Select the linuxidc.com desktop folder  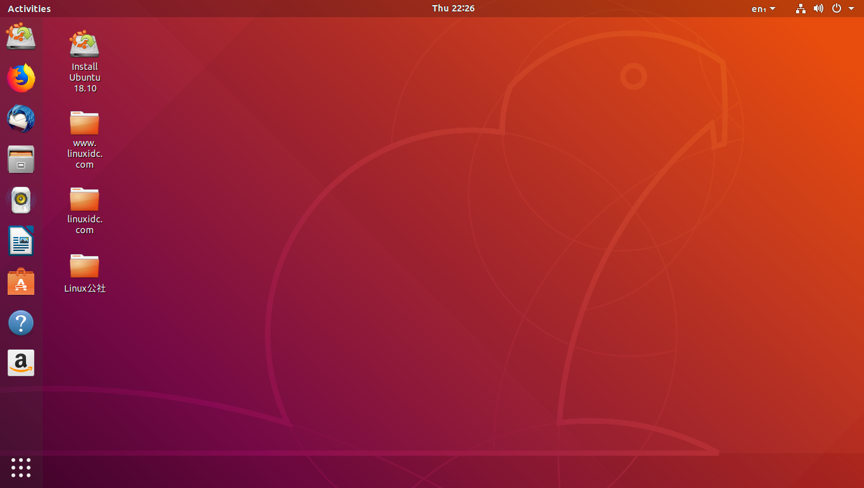(84, 210)
